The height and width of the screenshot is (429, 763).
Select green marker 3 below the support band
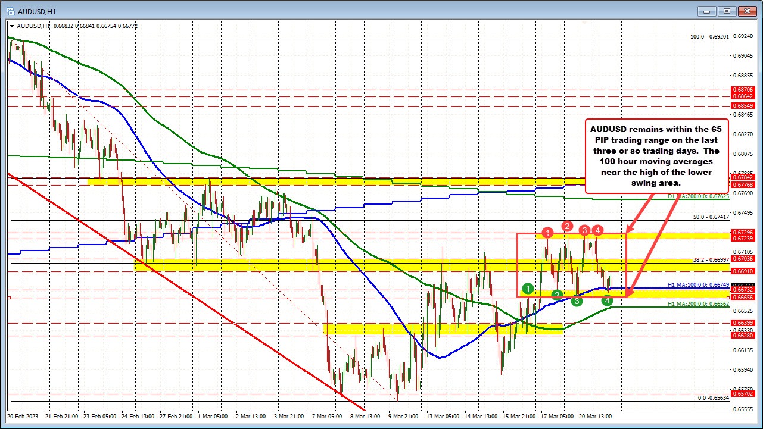pyautogui.click(x=576, y=302)
